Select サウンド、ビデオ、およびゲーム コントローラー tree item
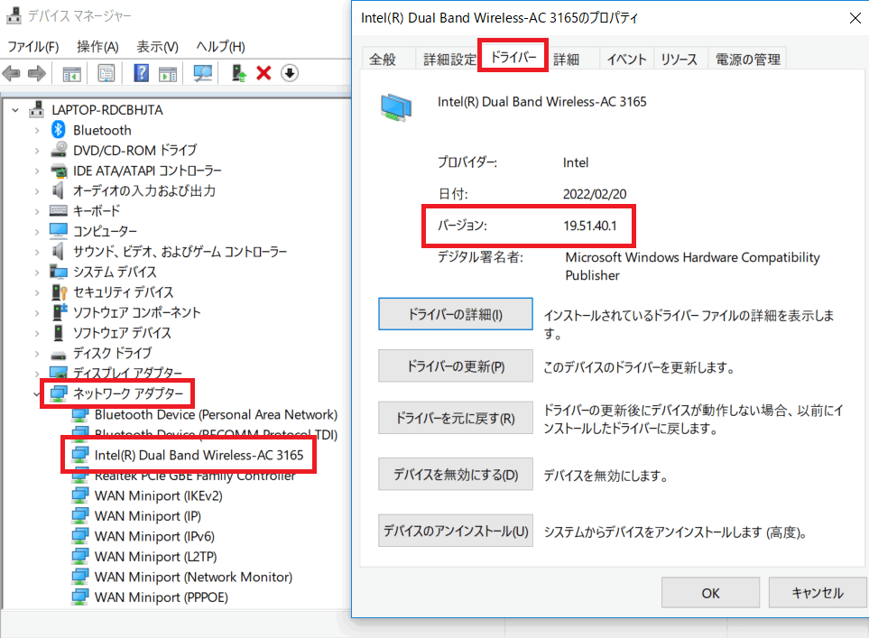Viewport: 869px width, 638px height. click(x=180, y=252)
